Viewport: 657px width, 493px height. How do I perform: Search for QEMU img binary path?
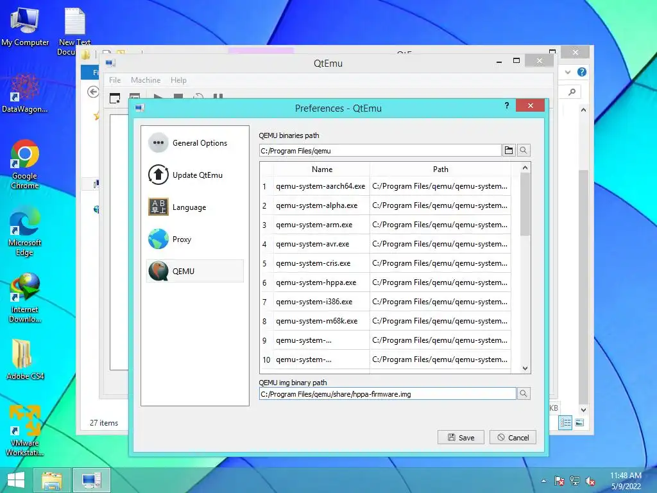(x=524, y=394)
